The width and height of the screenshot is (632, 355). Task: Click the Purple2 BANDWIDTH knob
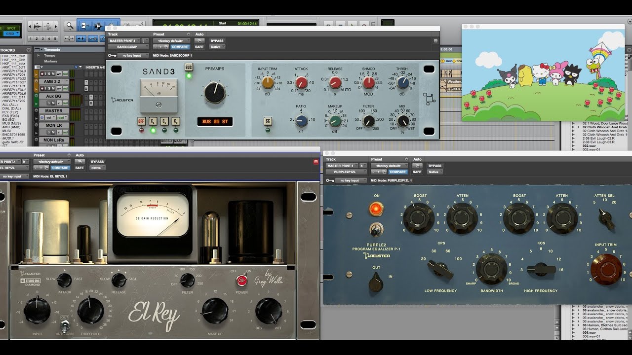pos(491,269)
